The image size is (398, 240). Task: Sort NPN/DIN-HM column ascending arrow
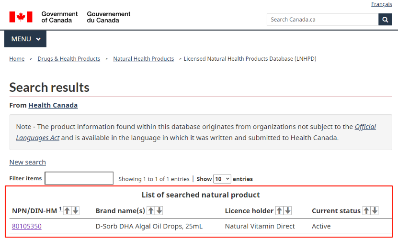[67, 211]
